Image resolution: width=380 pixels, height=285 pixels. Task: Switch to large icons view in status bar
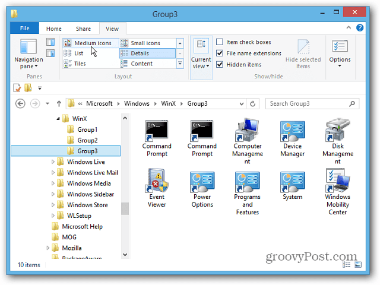click(358, 264)
